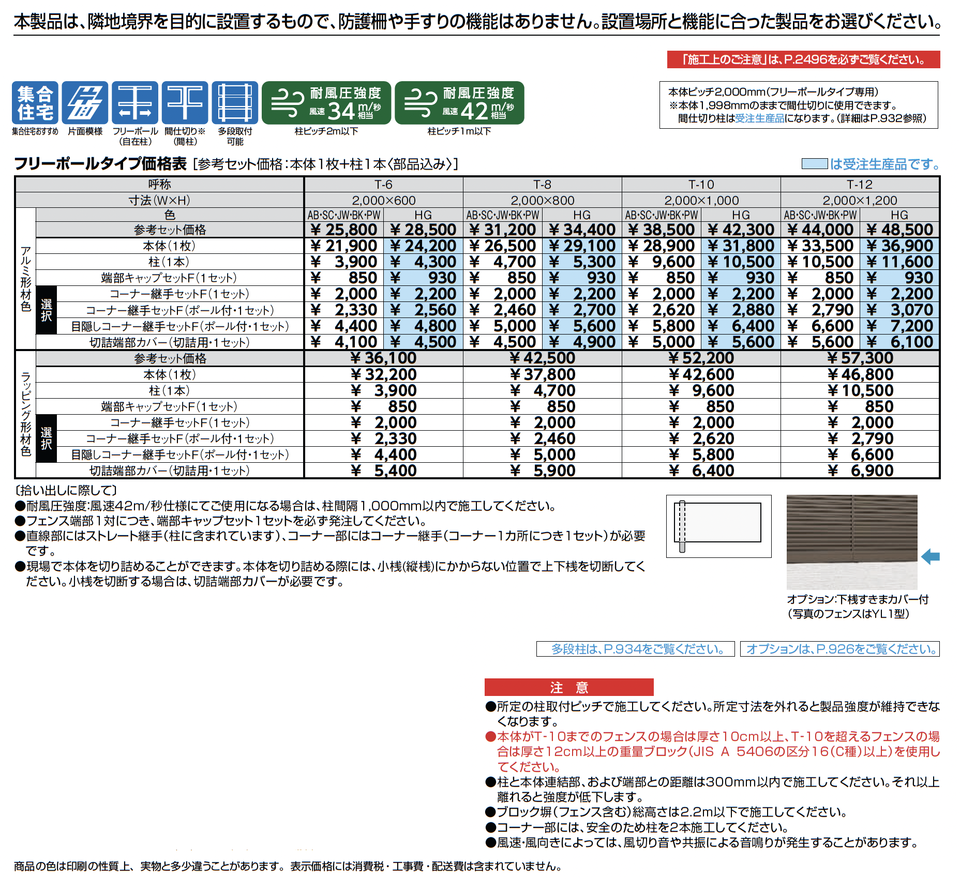Click the 多段取付 multi-tier mounting icon
This screenshot has width=960, height=879.
pos(235,103)
